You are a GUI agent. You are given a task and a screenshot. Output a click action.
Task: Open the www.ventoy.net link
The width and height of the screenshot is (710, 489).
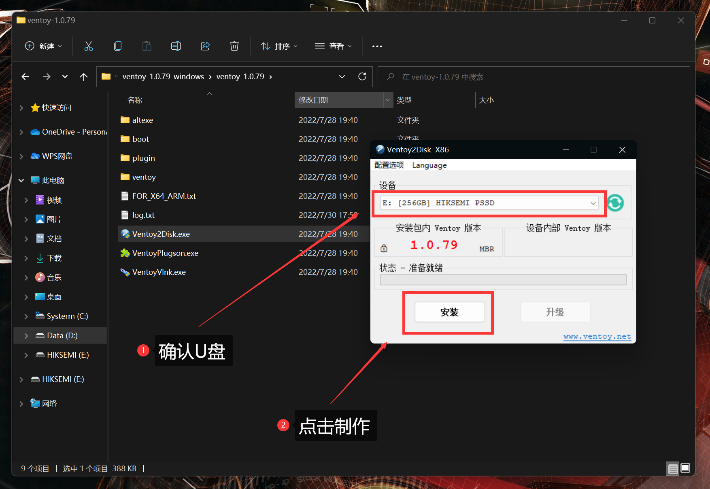(597, 336)
